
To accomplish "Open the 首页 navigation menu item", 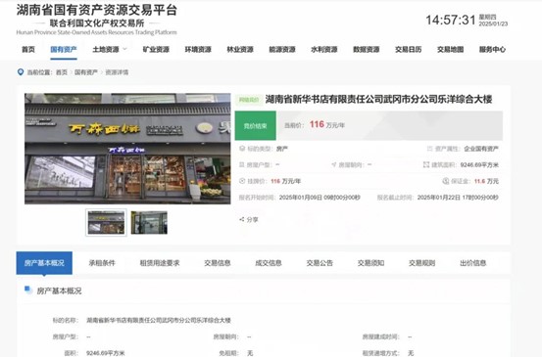I will (28, 49).
